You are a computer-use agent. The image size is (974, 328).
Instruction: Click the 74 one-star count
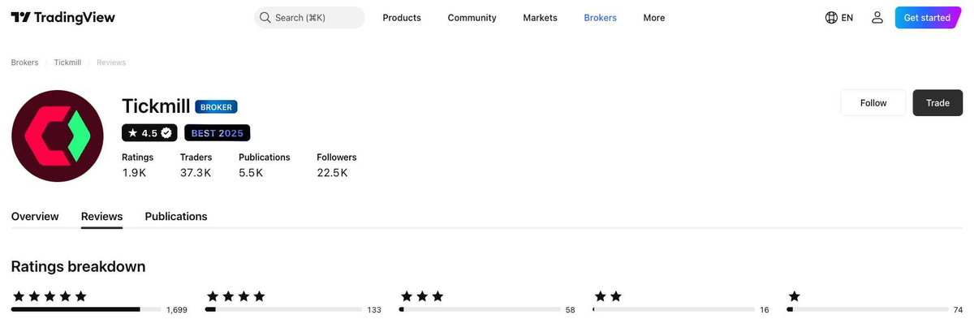click(x=958, y=310)
